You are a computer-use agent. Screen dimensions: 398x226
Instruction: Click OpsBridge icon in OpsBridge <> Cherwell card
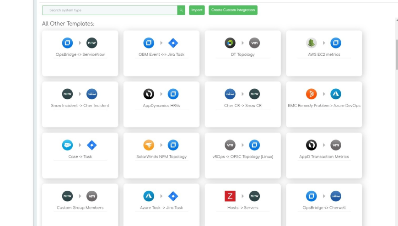pos(312,196)
